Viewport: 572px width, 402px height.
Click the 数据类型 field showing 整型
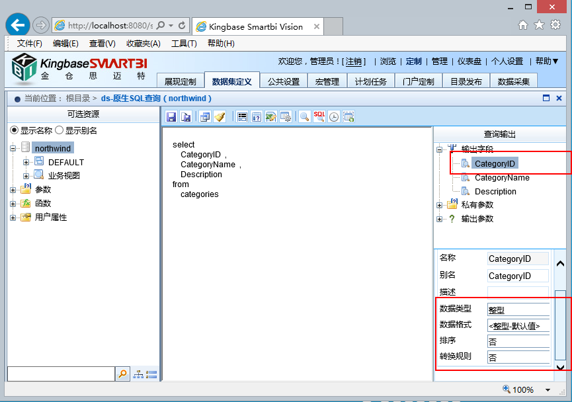click(518, 309)
